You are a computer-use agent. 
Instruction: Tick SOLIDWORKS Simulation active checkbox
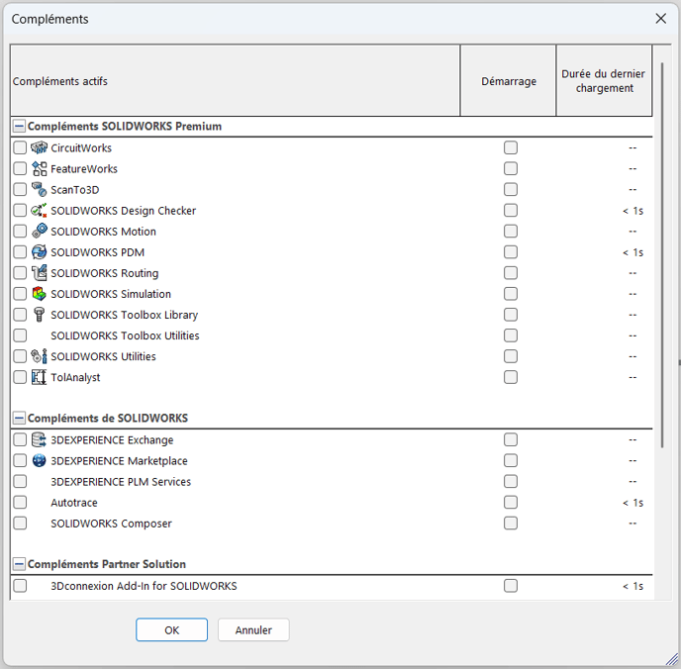[x=20, y=294]
